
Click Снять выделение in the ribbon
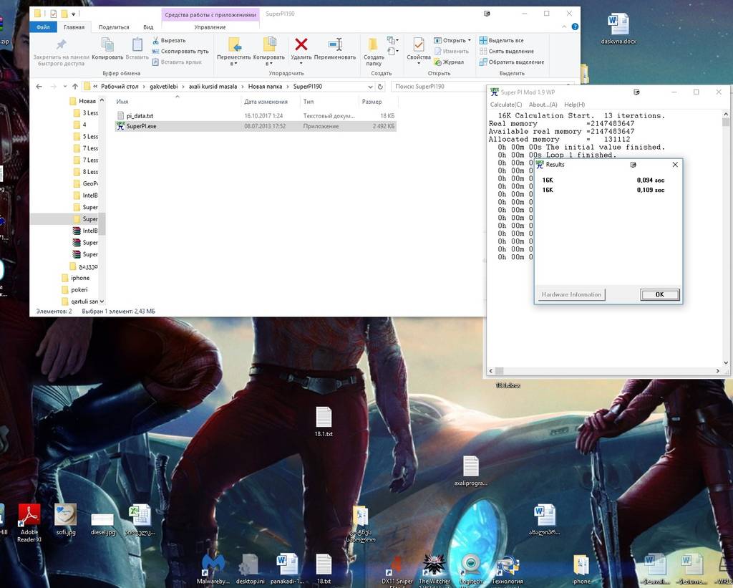506,52
